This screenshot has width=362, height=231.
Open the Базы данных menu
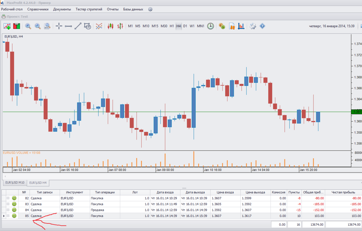(133, 10)
